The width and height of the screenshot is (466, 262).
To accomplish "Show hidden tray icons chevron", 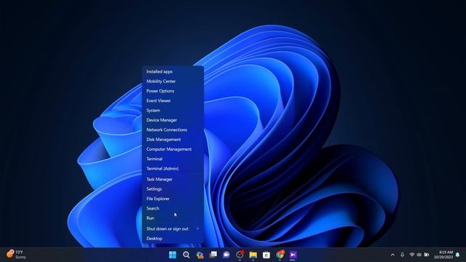I will 392,255.
